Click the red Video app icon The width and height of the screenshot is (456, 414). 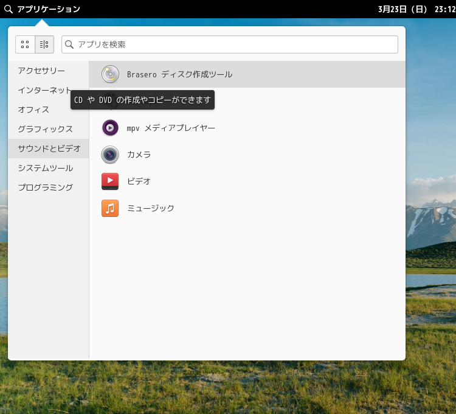click(110, 181)
